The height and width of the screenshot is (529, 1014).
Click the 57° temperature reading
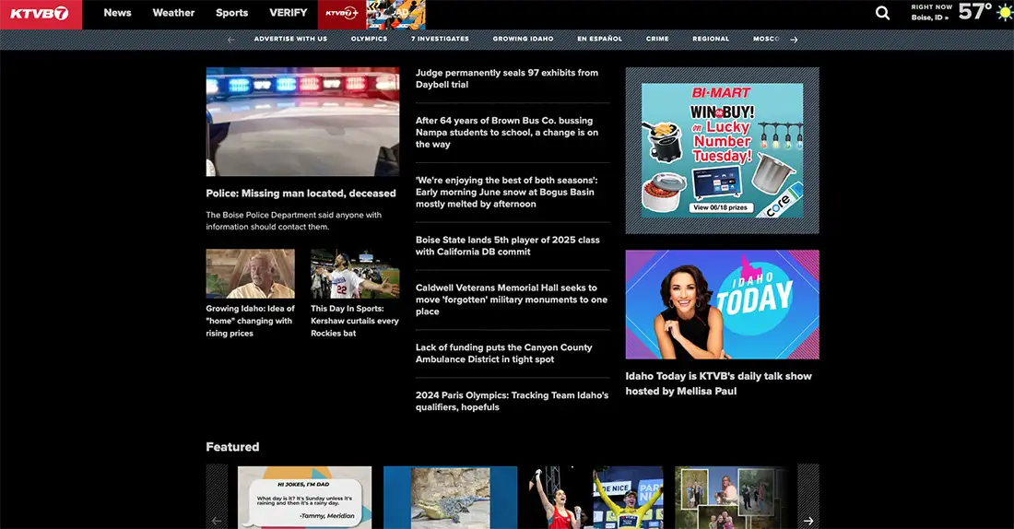pyautogui.click(x=974, y=11)
